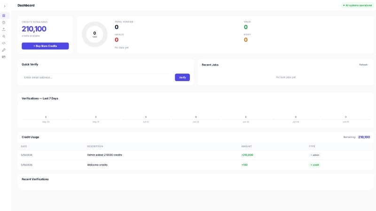Click the Total Verified count value
This screenshot has width=376, height=211.
coord(117,27)
